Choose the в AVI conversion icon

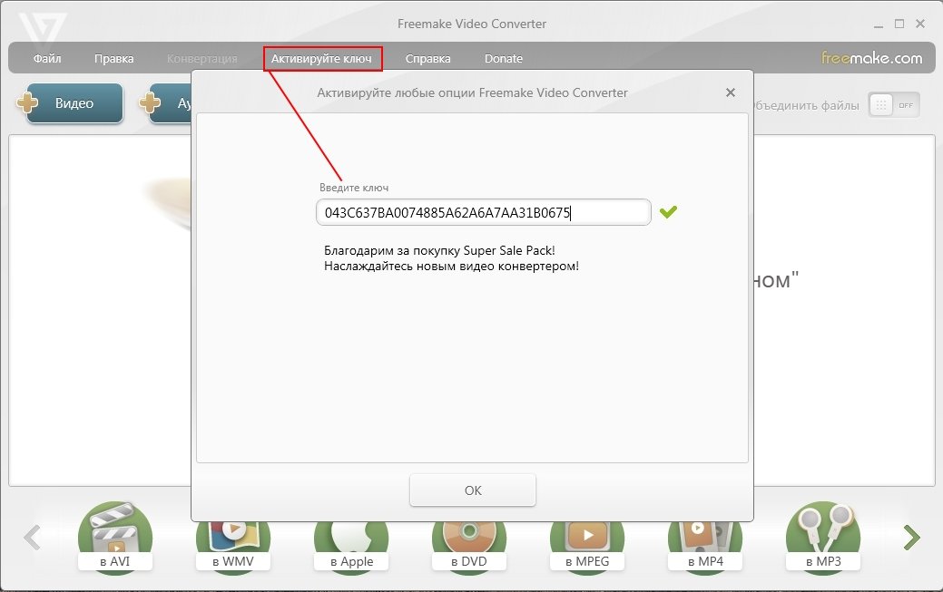click(115, 537)
